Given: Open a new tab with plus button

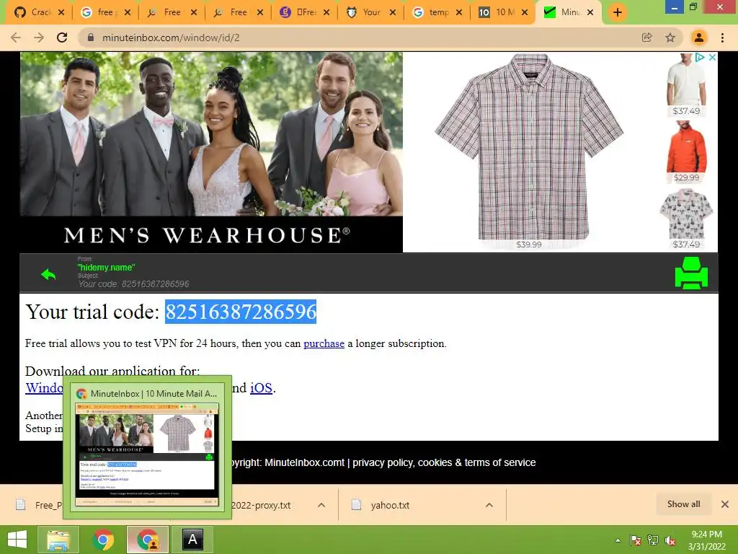Looking at the screenshot, I should (618, 12).
